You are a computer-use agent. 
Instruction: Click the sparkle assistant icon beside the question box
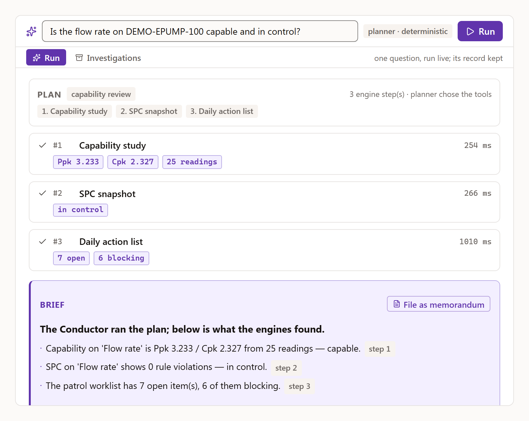click(x=31, y=31)
